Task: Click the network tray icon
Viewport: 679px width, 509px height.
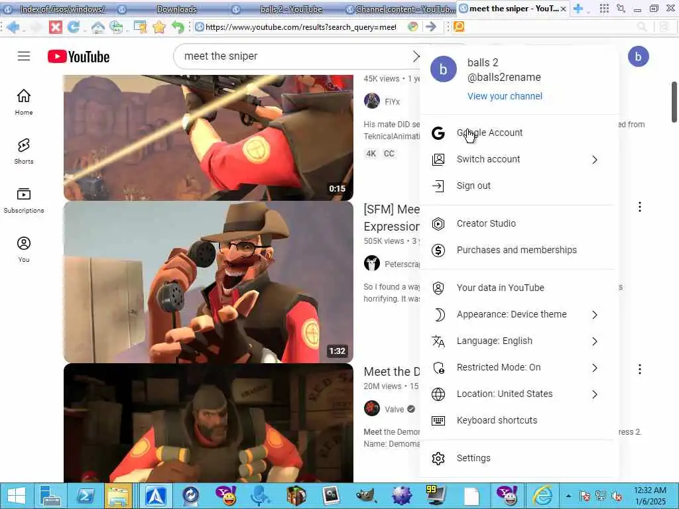Action: click(x=601, y=496)
